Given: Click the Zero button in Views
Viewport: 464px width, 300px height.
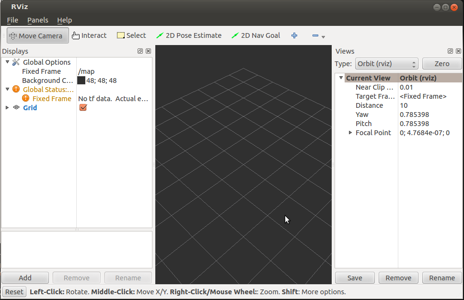Looking at the screenshot, I should [x=441, y=64].
